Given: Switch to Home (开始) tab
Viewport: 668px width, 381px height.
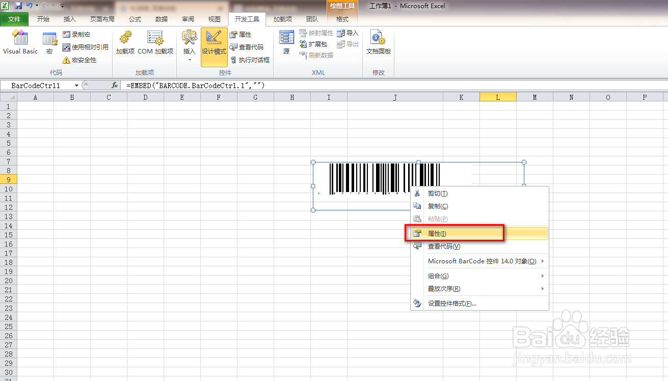Looking at the screenshot, I should click(x=43, y=19).
